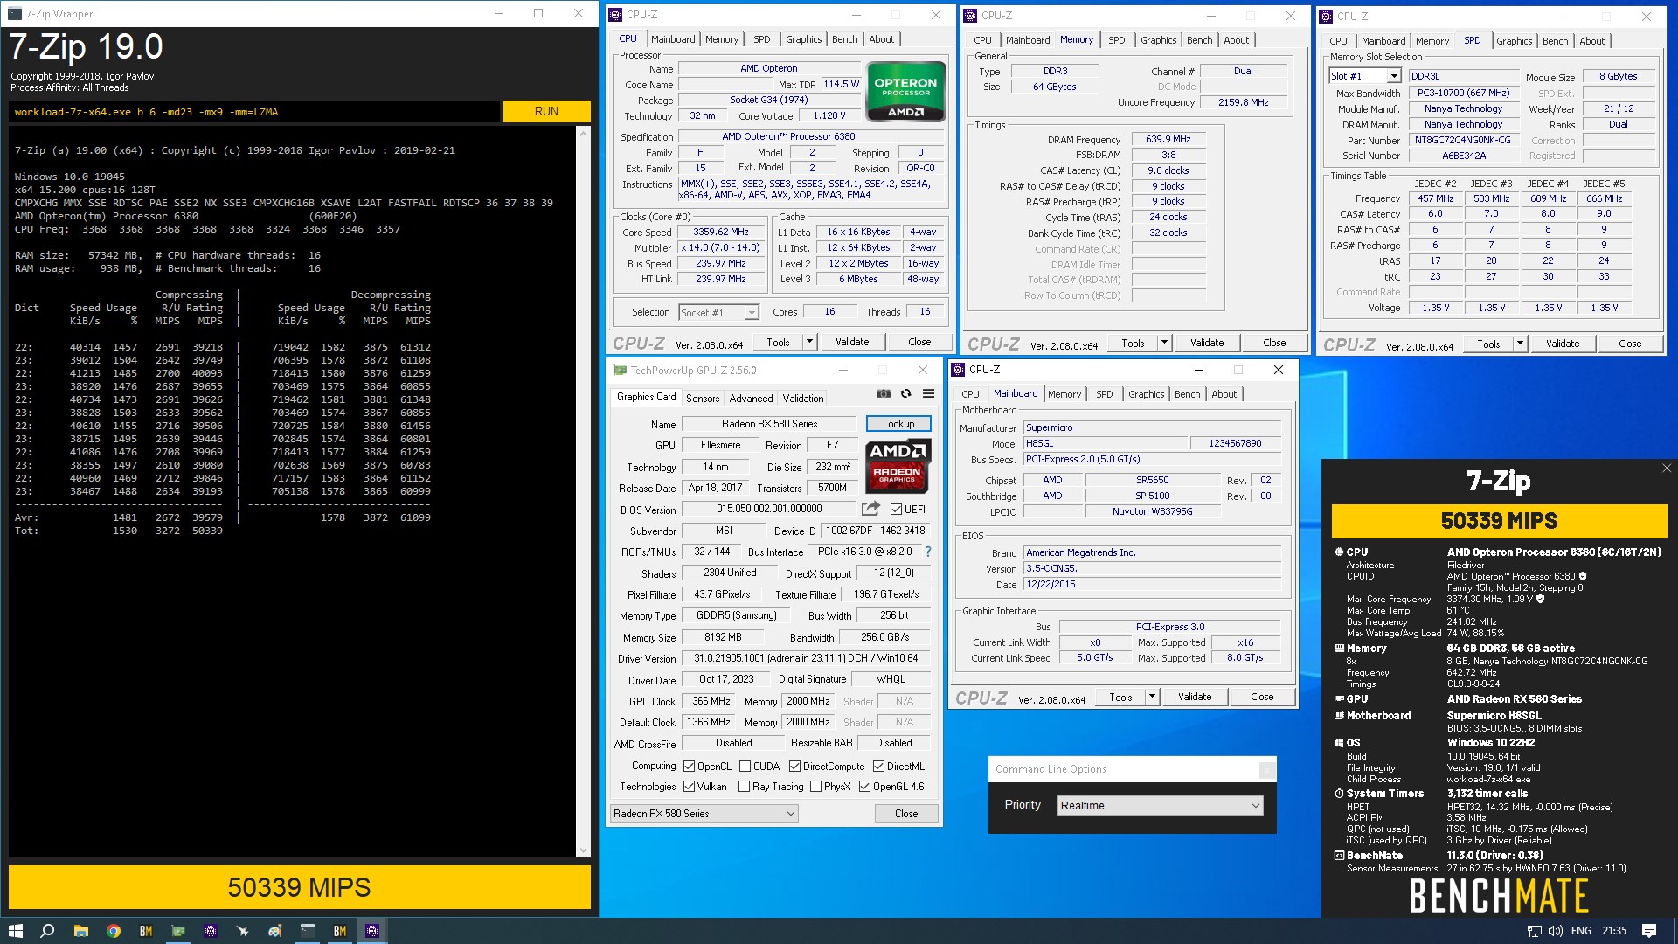1678x944 pixels.
Task: Click the system clock showing 21:35
Action: [x=1614, y=931]
